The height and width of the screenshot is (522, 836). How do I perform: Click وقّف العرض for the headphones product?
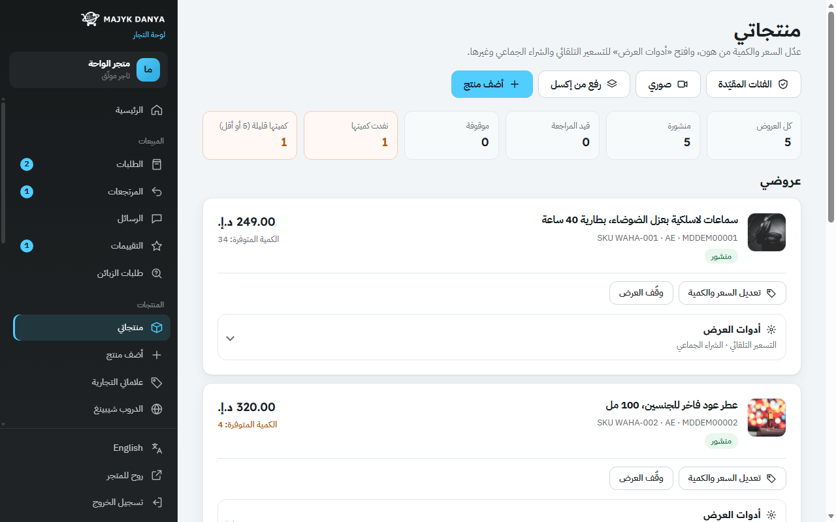click(x=641, y=293)
